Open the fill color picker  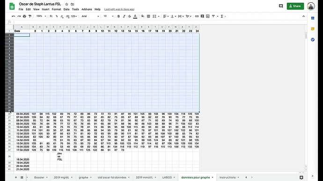(143, 16)
